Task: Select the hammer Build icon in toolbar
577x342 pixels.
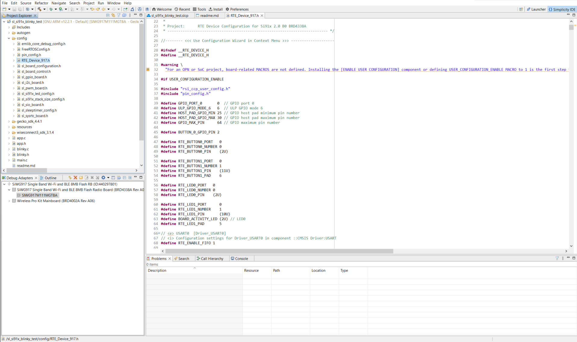Action: tap(39, 9)
